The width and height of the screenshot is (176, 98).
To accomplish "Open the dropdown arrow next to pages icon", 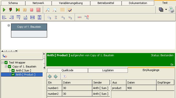I will point(166,9).
